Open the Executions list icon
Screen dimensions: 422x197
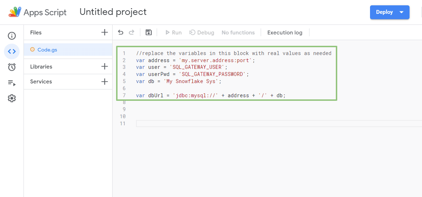[x=12, y=83]
